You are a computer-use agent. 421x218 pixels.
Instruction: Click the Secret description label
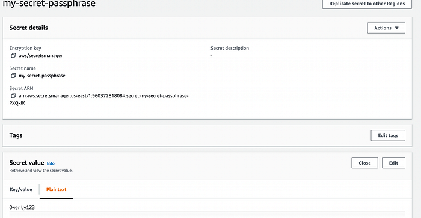(x=230, y=48)
